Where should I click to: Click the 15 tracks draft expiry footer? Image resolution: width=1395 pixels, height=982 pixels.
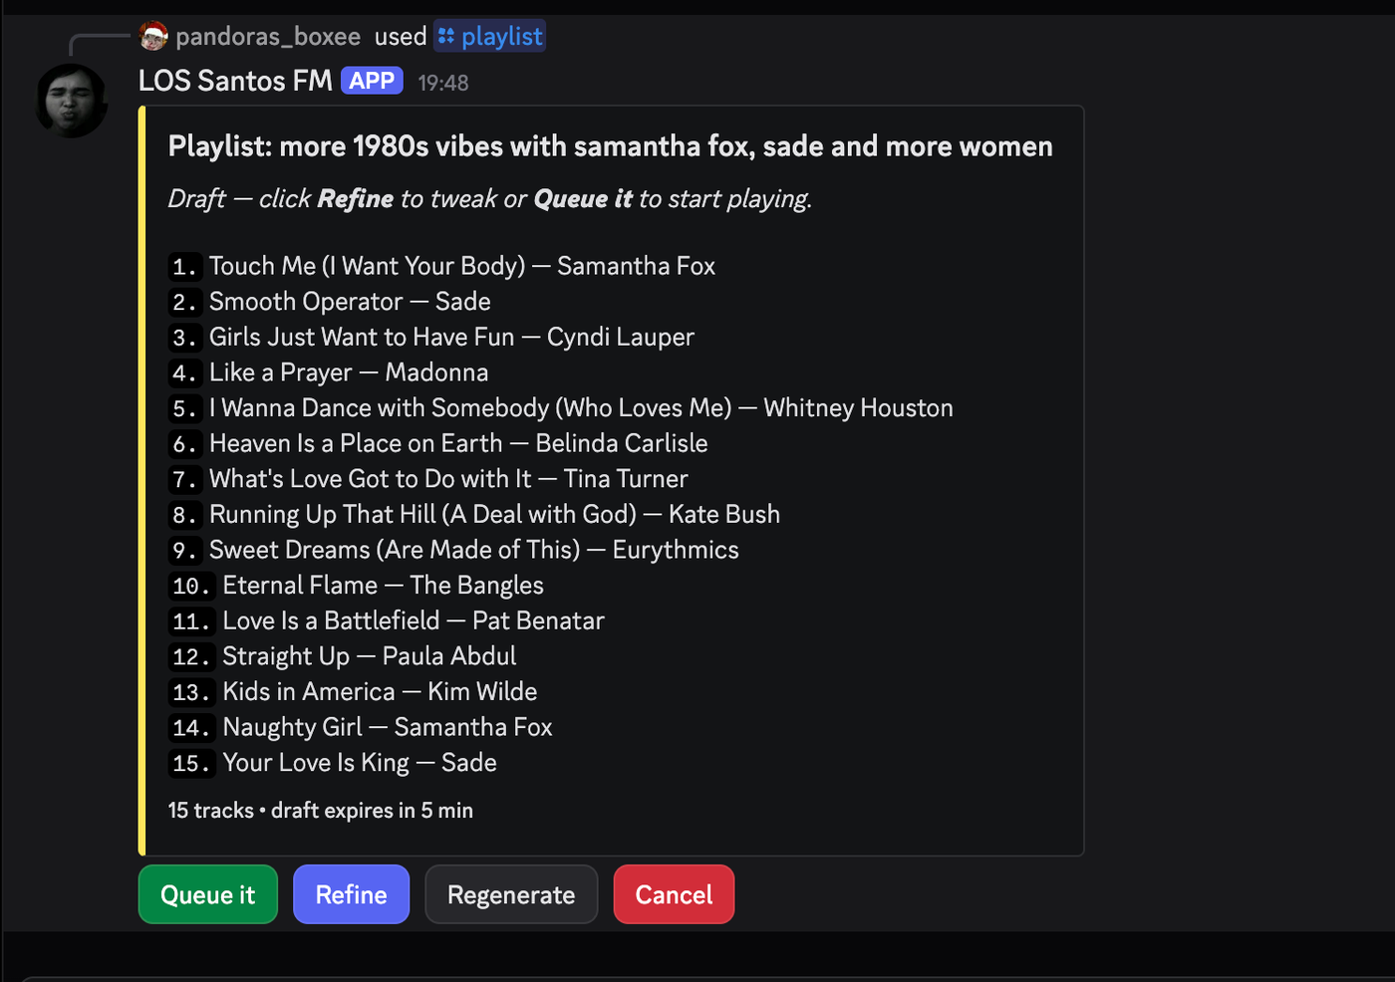320,810
